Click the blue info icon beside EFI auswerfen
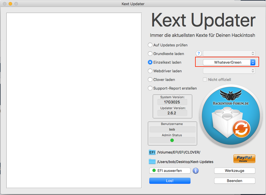The width and height of the screenshot is (266, 195). pos(196,171)
